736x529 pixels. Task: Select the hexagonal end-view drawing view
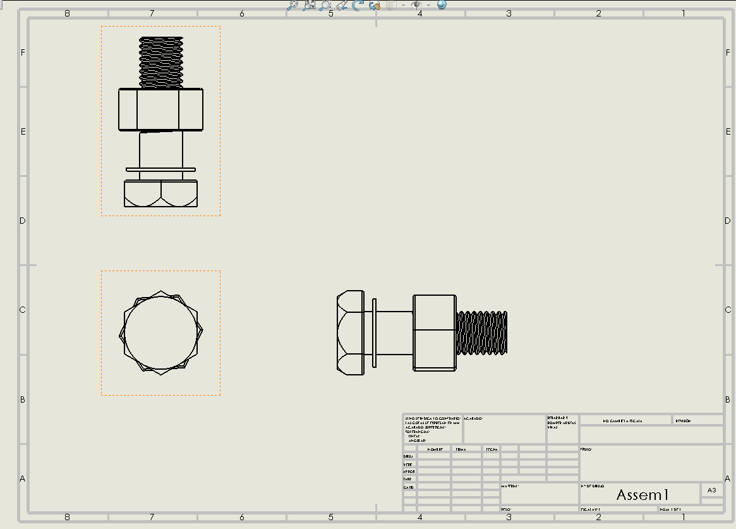click(x=160, y=333)
